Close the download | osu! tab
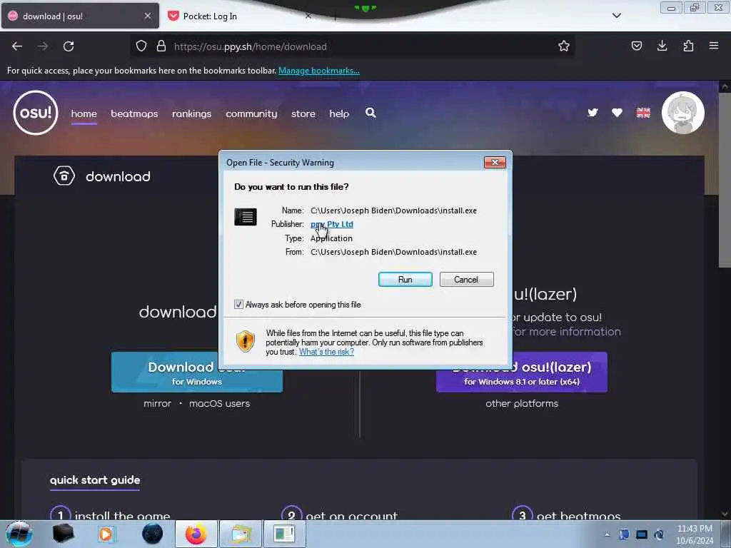This screenshot has width=731, height=548. click(147, 16)
